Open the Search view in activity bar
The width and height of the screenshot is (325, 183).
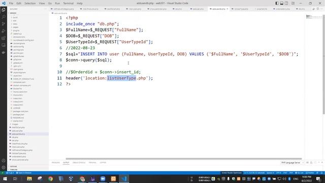[4, 17]
